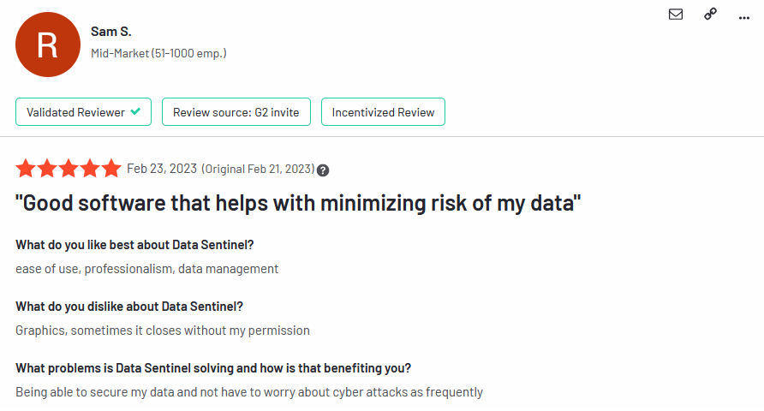Click the Validated Reviewer badge

pos(84,112)
